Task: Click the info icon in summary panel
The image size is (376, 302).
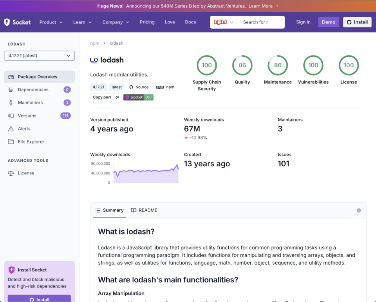Action: click(x=359, y=210)
